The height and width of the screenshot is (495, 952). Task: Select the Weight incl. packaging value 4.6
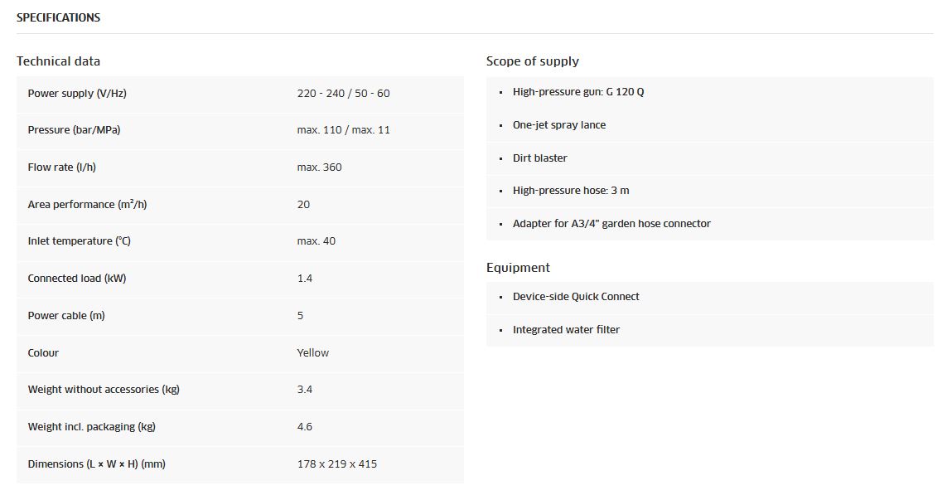point(305,427)
